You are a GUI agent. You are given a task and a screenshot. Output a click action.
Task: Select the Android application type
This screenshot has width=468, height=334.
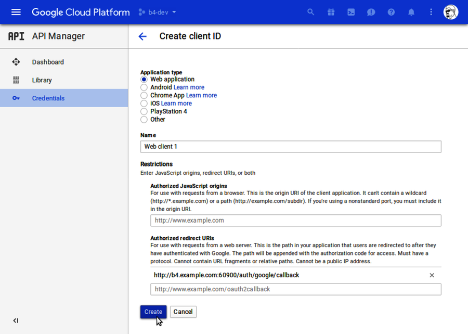pyautogui.click(x=144, y=87)
